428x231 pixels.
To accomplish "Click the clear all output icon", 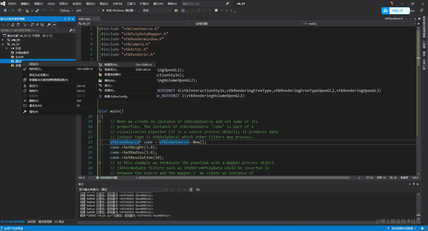I will click(x=191, y=190).
